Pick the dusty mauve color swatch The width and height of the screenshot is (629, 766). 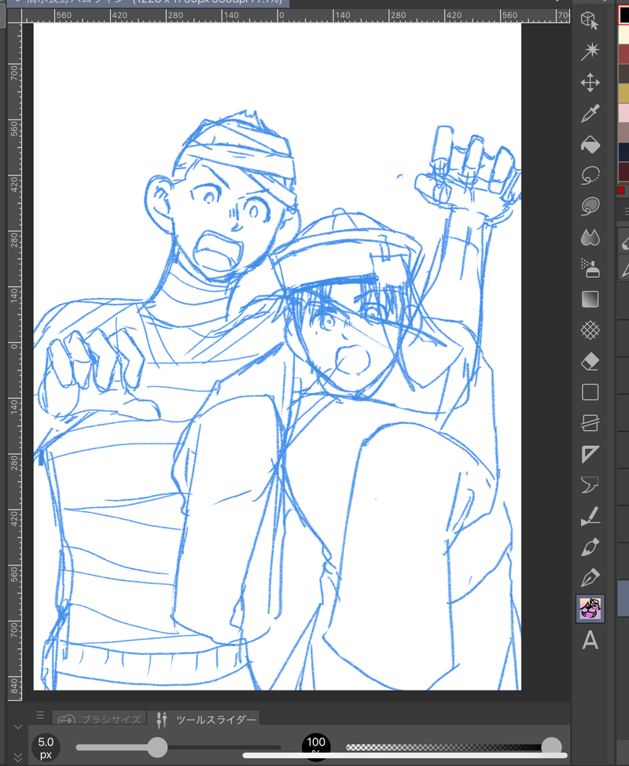(x=623, y=132)
